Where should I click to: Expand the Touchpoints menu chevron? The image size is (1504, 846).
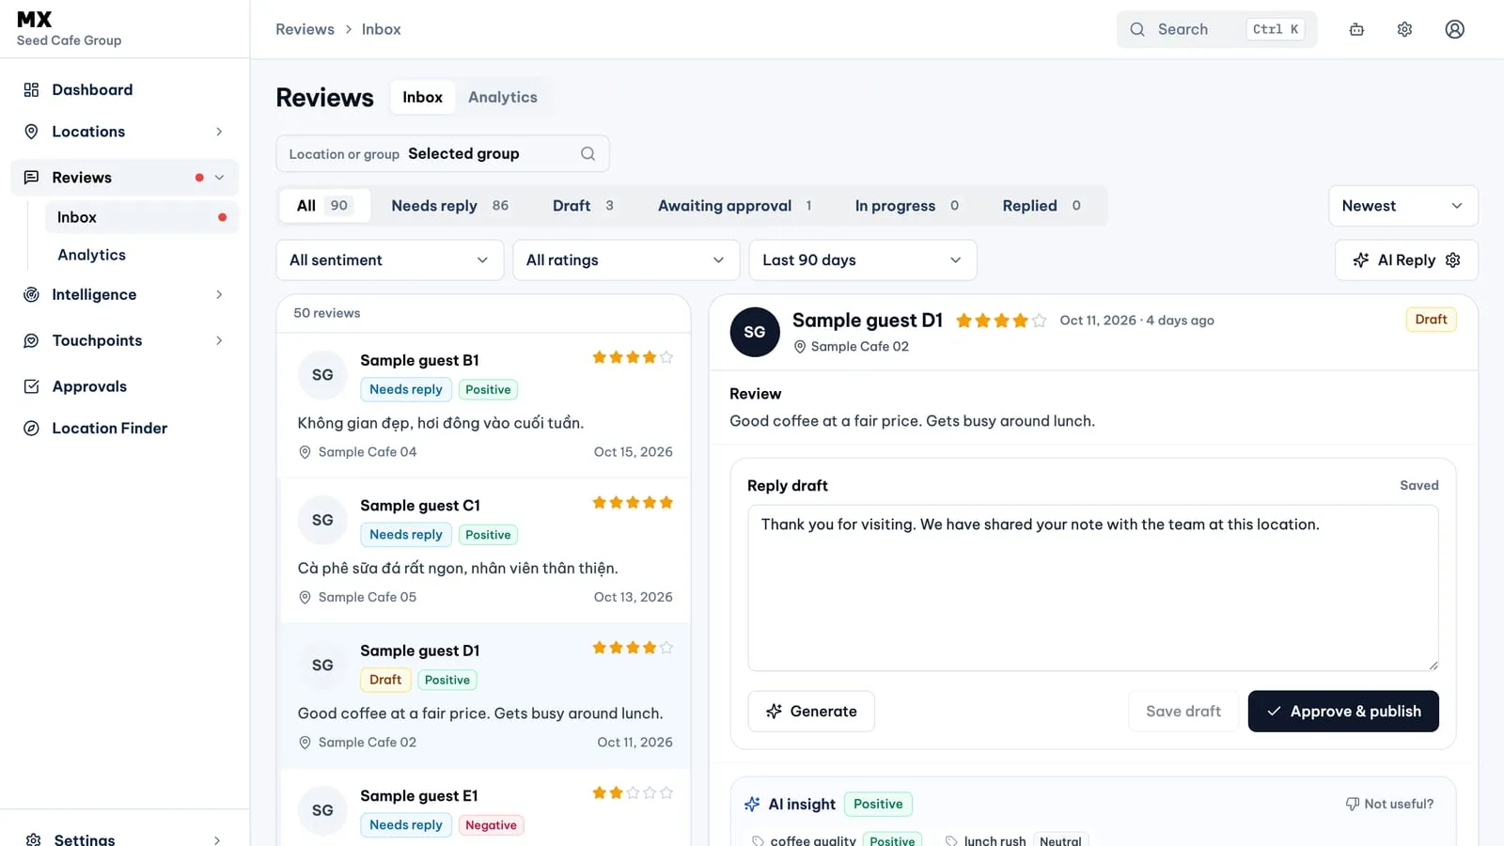point(219,340)
